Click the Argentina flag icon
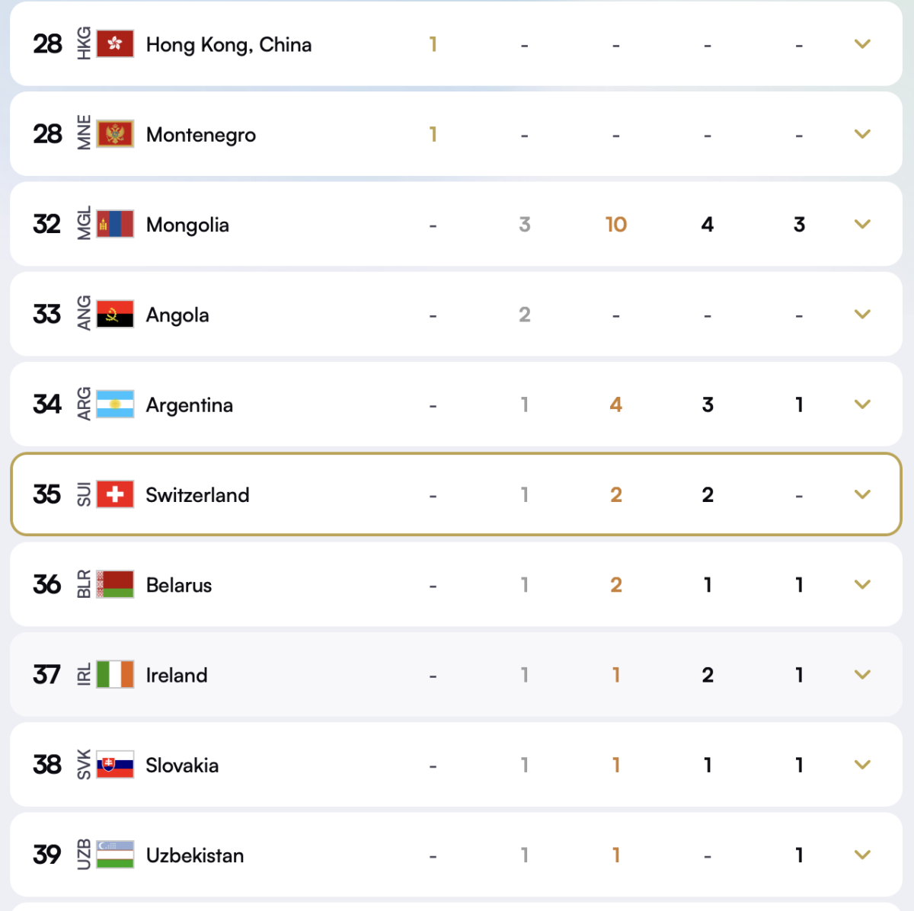Viewport: 914px width, 911px height. (x=116, y=404)
